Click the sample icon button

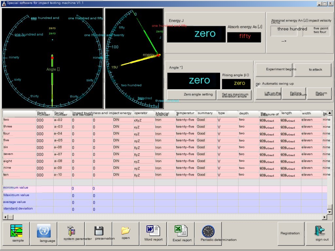point(16,233)
